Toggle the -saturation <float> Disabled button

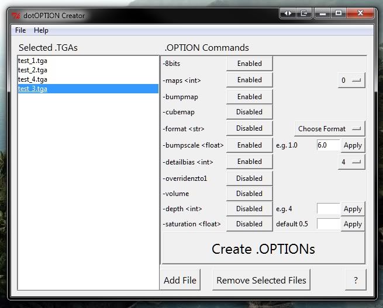pyautogui.click(x=250, y=224)
